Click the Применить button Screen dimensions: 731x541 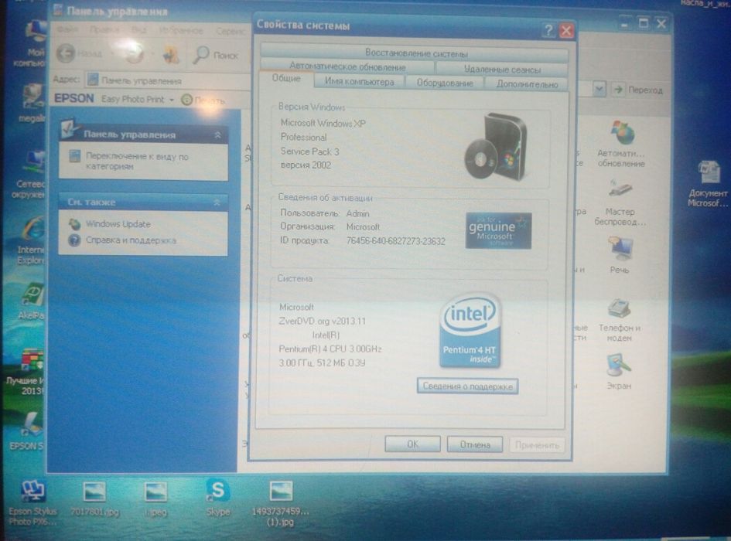click(x=537, y=445)
